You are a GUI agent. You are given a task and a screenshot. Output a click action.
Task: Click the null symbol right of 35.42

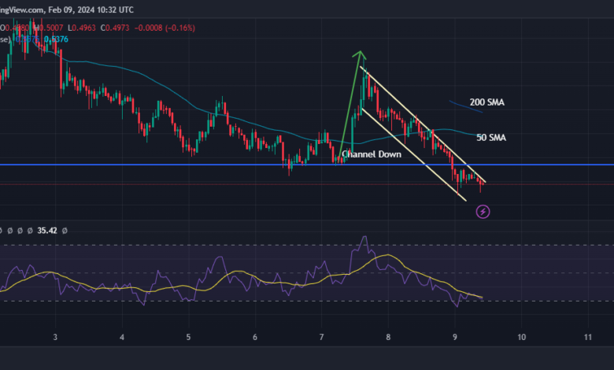click(65, 231)
